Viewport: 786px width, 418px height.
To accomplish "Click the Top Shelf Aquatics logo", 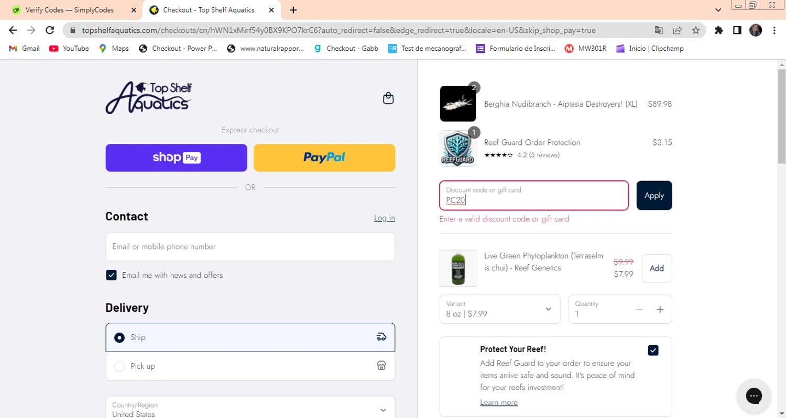I will (x=149, y=98).
